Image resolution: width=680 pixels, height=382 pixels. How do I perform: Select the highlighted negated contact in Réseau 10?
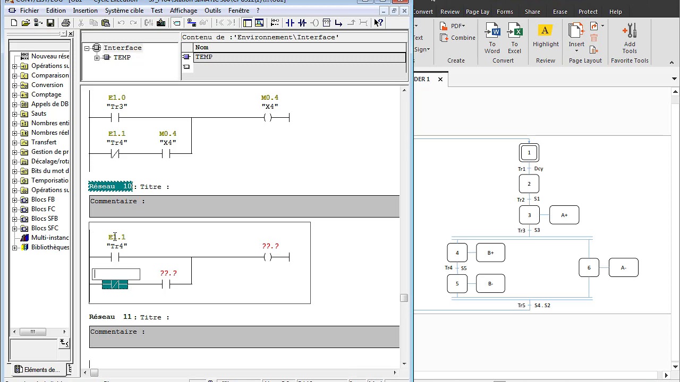115,285
